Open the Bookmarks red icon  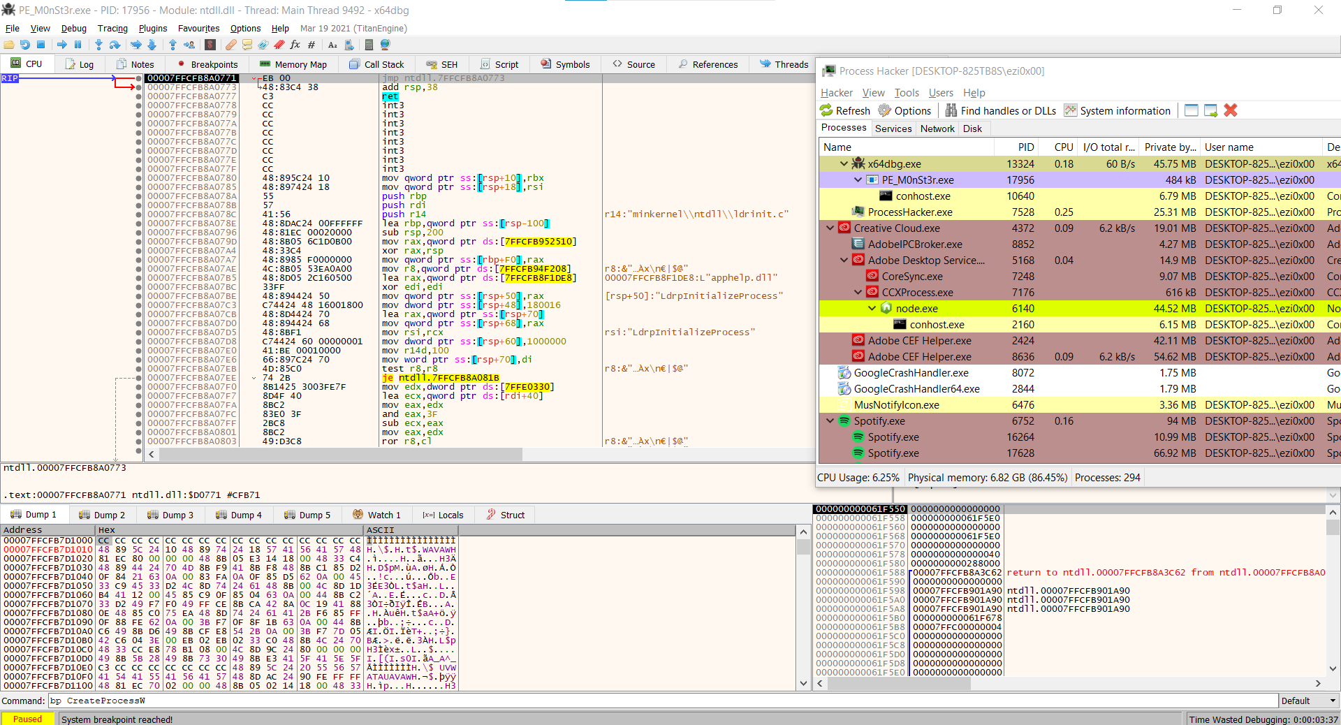(x=279, y=45)
